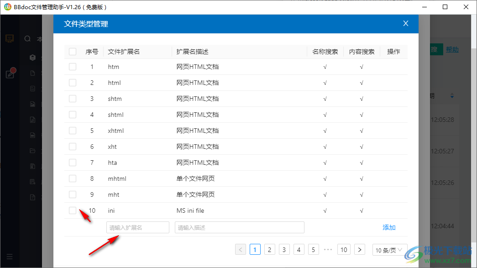Click 单个文件网页 description in mht row

click(196, 194)
